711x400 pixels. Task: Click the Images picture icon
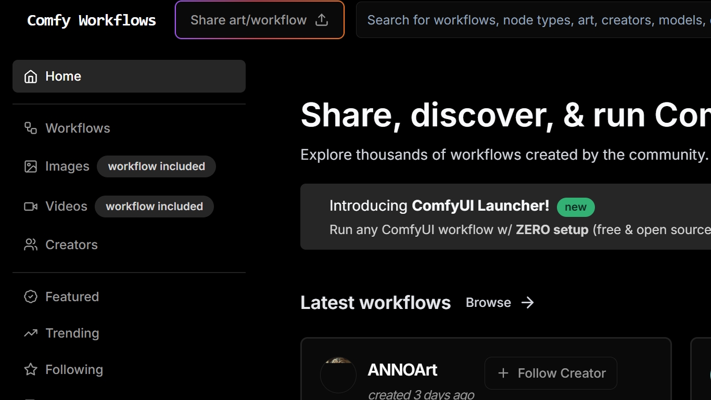(31, 166)
